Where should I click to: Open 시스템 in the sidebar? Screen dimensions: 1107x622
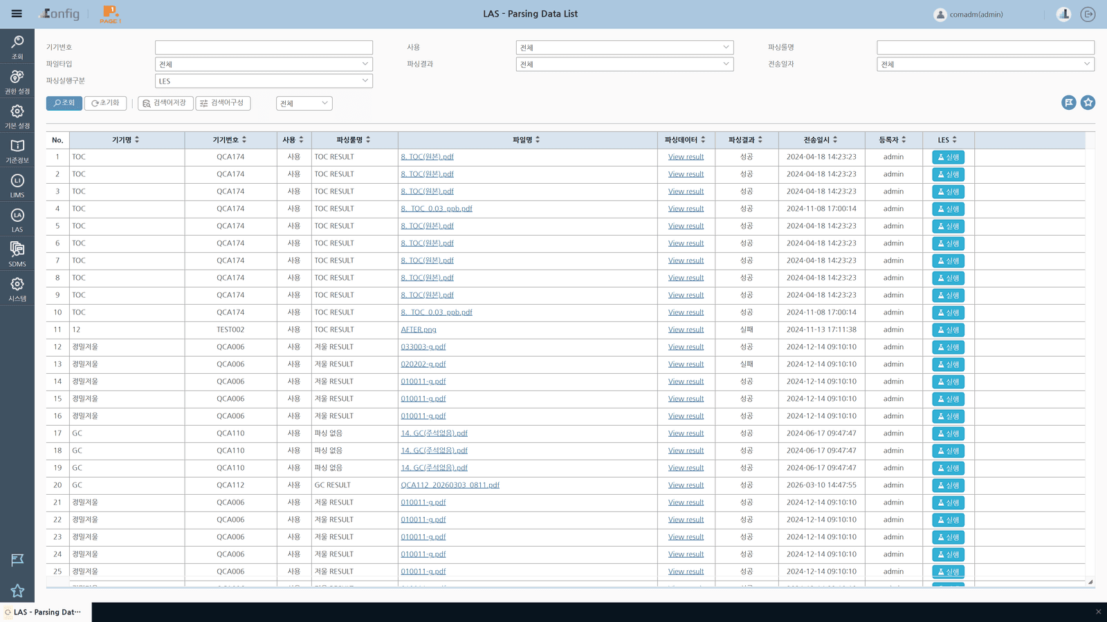coord(17,288)
